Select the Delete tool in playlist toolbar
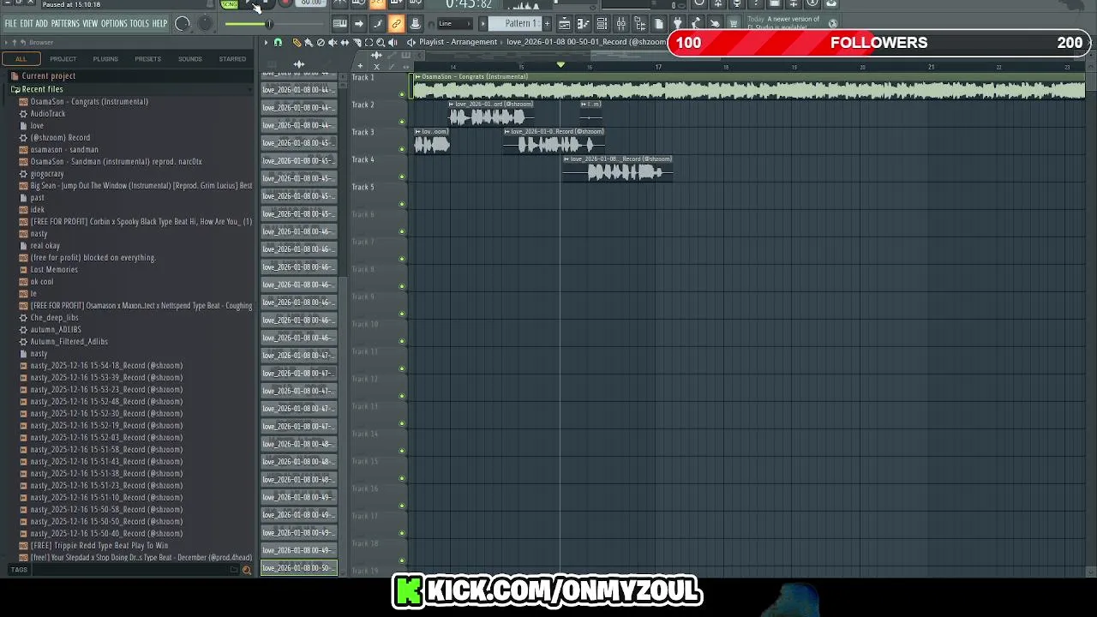 pos(321,42)
